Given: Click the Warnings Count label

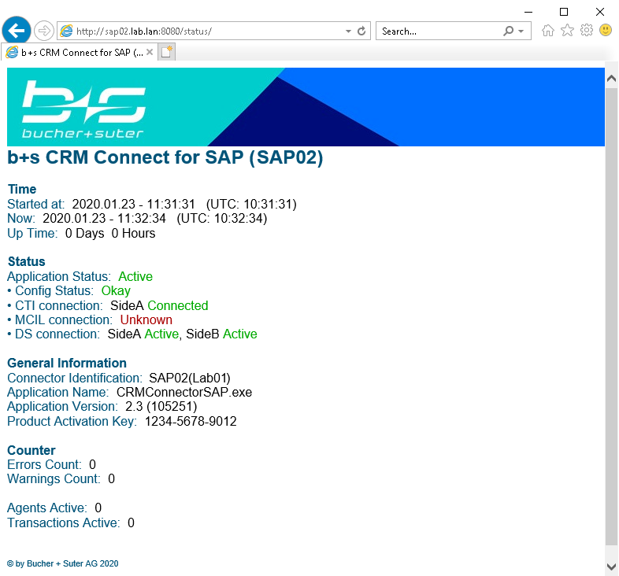Looking at the screenshot, I should [x=54, y=479].
